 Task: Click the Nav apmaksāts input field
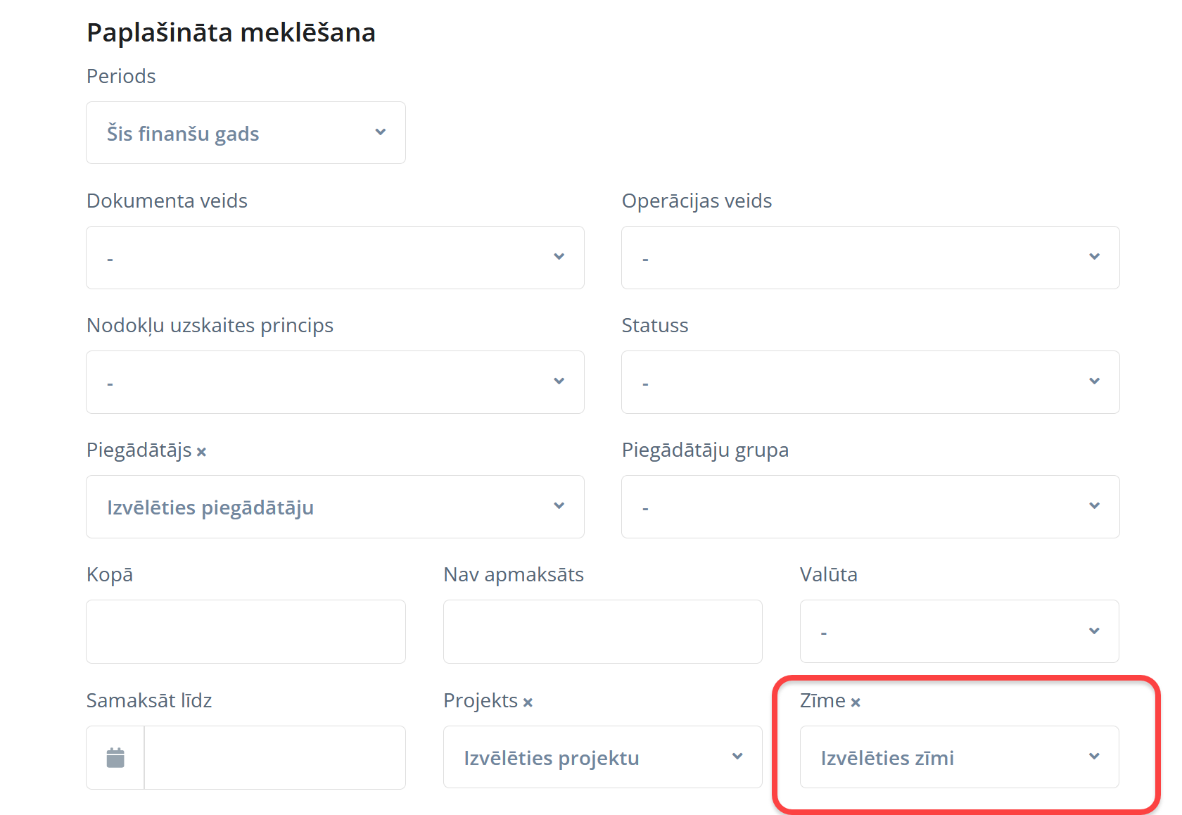pyautogui.click(x=602, y=631)
